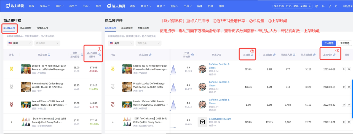
Task: Open the 商品分类 dropdown in right panel
Action: (x=149, y=43)
